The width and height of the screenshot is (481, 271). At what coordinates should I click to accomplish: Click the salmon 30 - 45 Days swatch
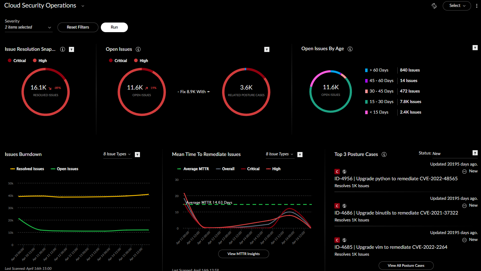tap(366, 91)
